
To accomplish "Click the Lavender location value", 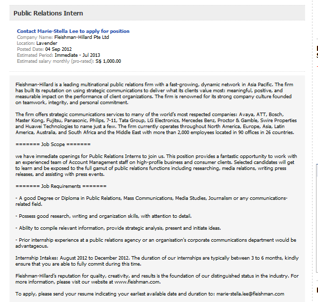I will [x=47, y=43].
